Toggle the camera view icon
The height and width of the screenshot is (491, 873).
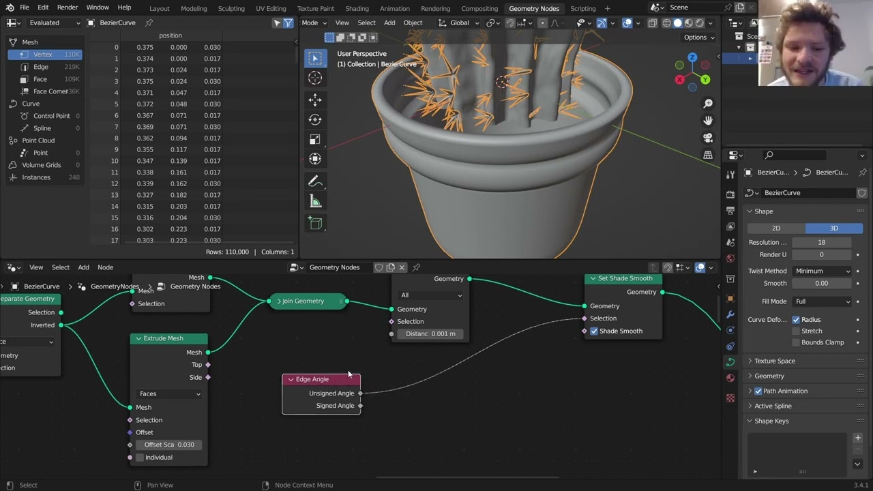(708, 138)
